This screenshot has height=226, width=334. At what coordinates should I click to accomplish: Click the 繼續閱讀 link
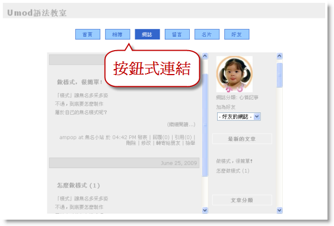pyautogui.click(x=181, y=124)
